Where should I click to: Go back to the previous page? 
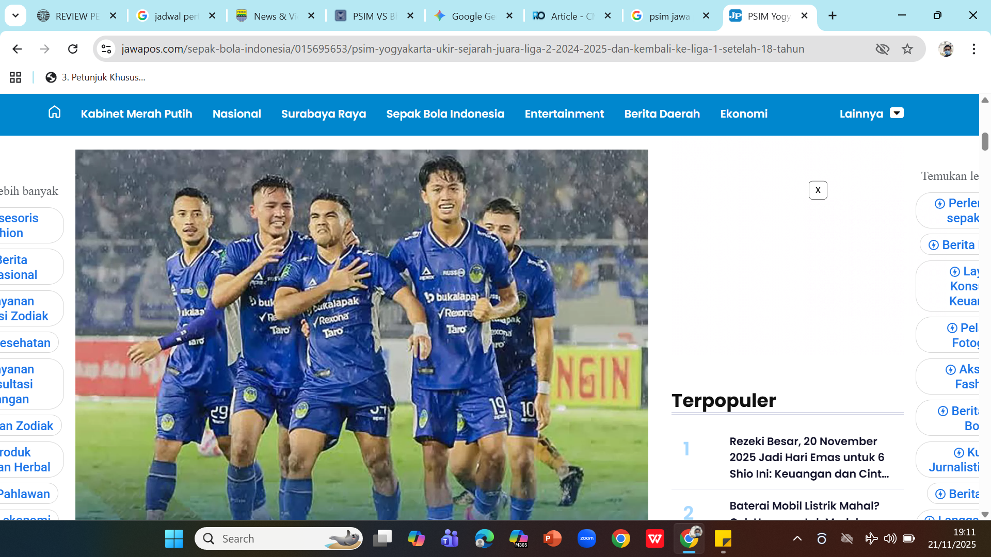pyautogui.click(x=17, y=49)
